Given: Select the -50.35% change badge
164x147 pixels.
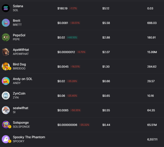Looking at the screenshot, I should 76,110.
